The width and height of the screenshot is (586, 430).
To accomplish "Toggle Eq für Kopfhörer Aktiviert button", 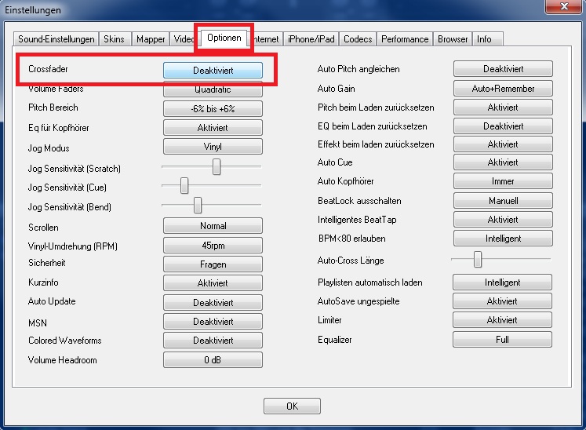I will tap(213, 128).
